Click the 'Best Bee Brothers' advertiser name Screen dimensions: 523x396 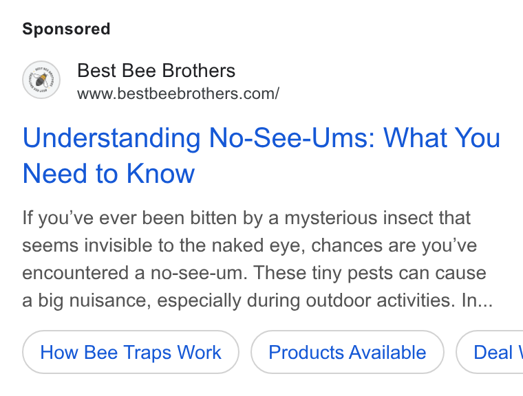[156, 71]
